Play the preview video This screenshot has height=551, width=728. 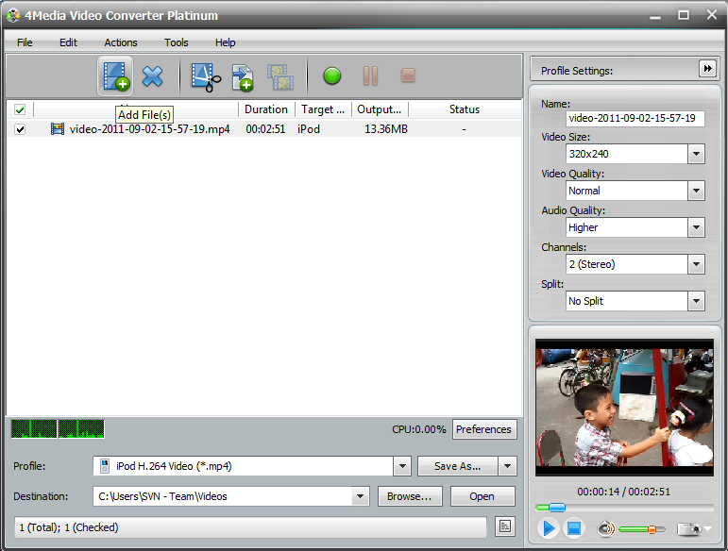(548, 527)
